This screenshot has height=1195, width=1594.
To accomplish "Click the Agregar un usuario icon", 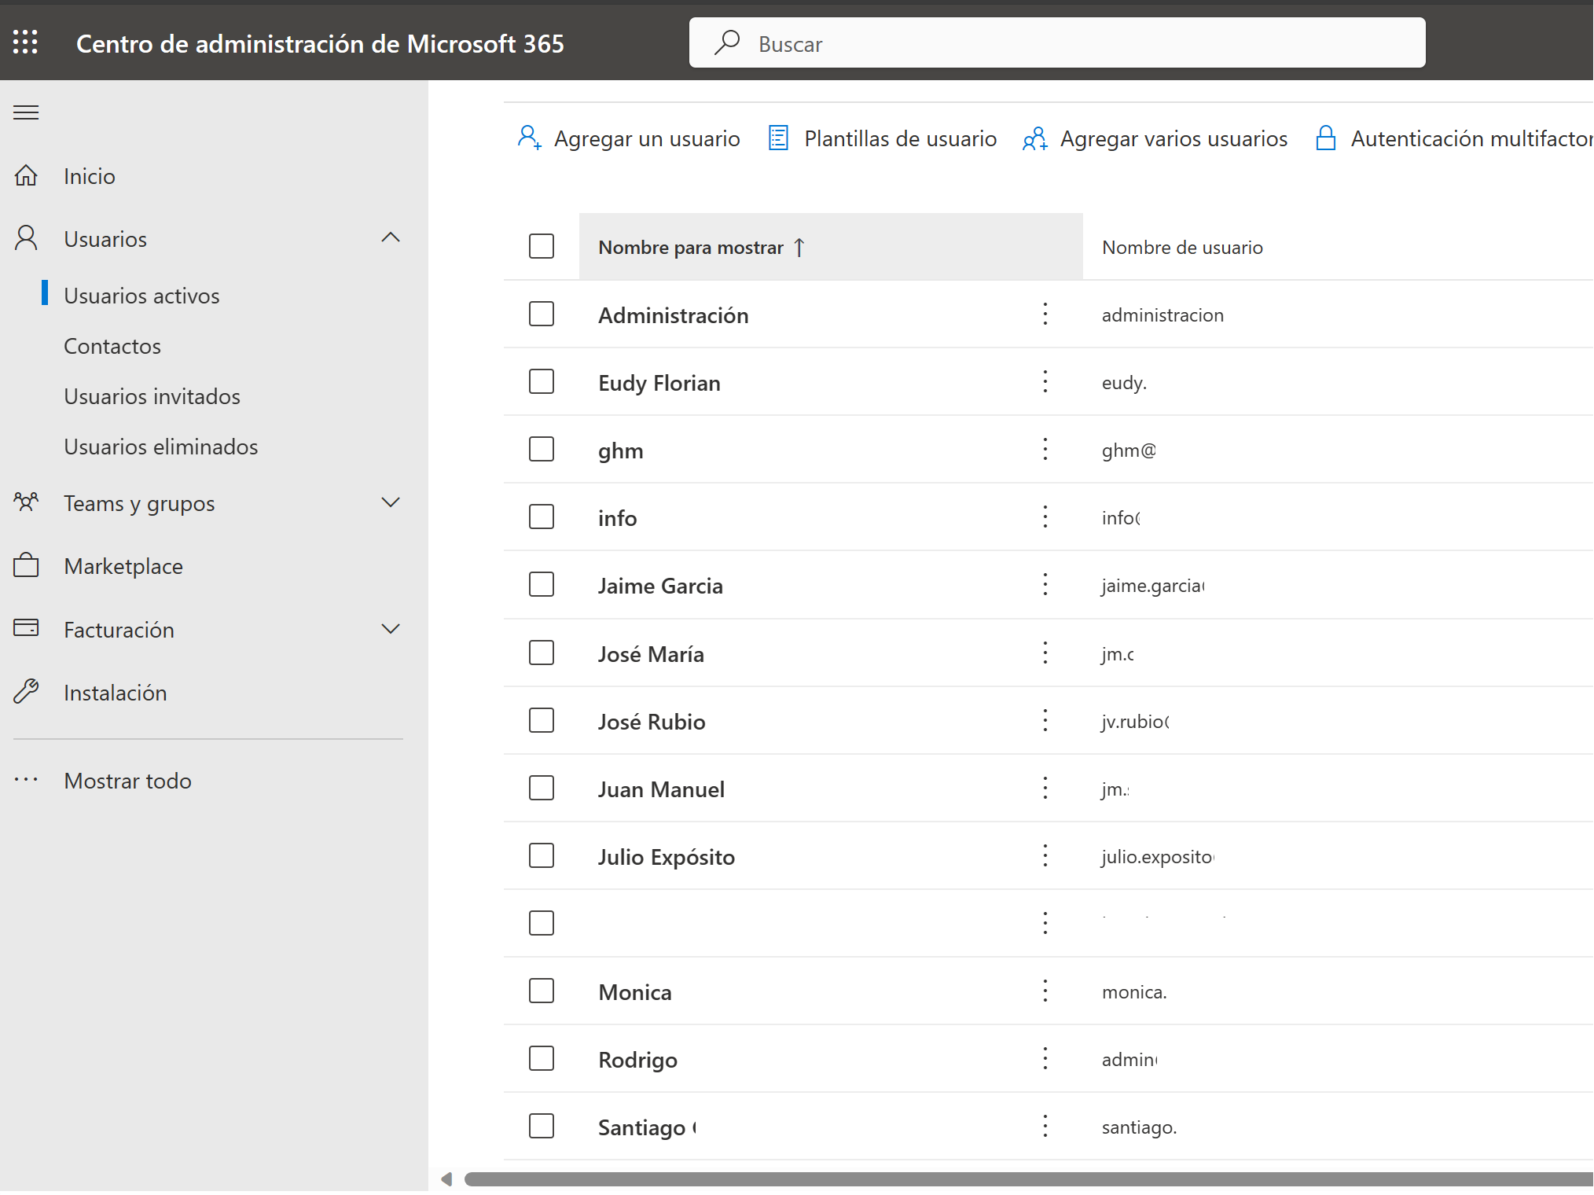I will click(529, 138).
